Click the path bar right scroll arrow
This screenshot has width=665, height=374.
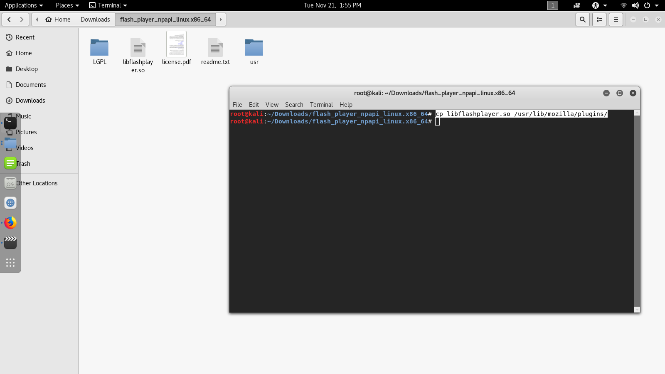[x=221, y=20]
